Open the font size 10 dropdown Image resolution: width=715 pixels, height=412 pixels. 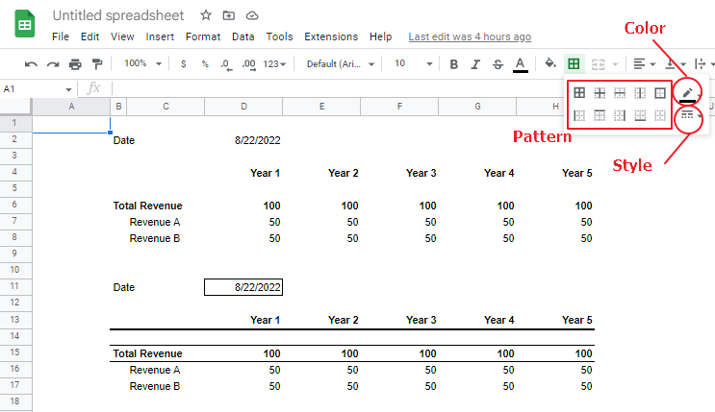[413, 63]
